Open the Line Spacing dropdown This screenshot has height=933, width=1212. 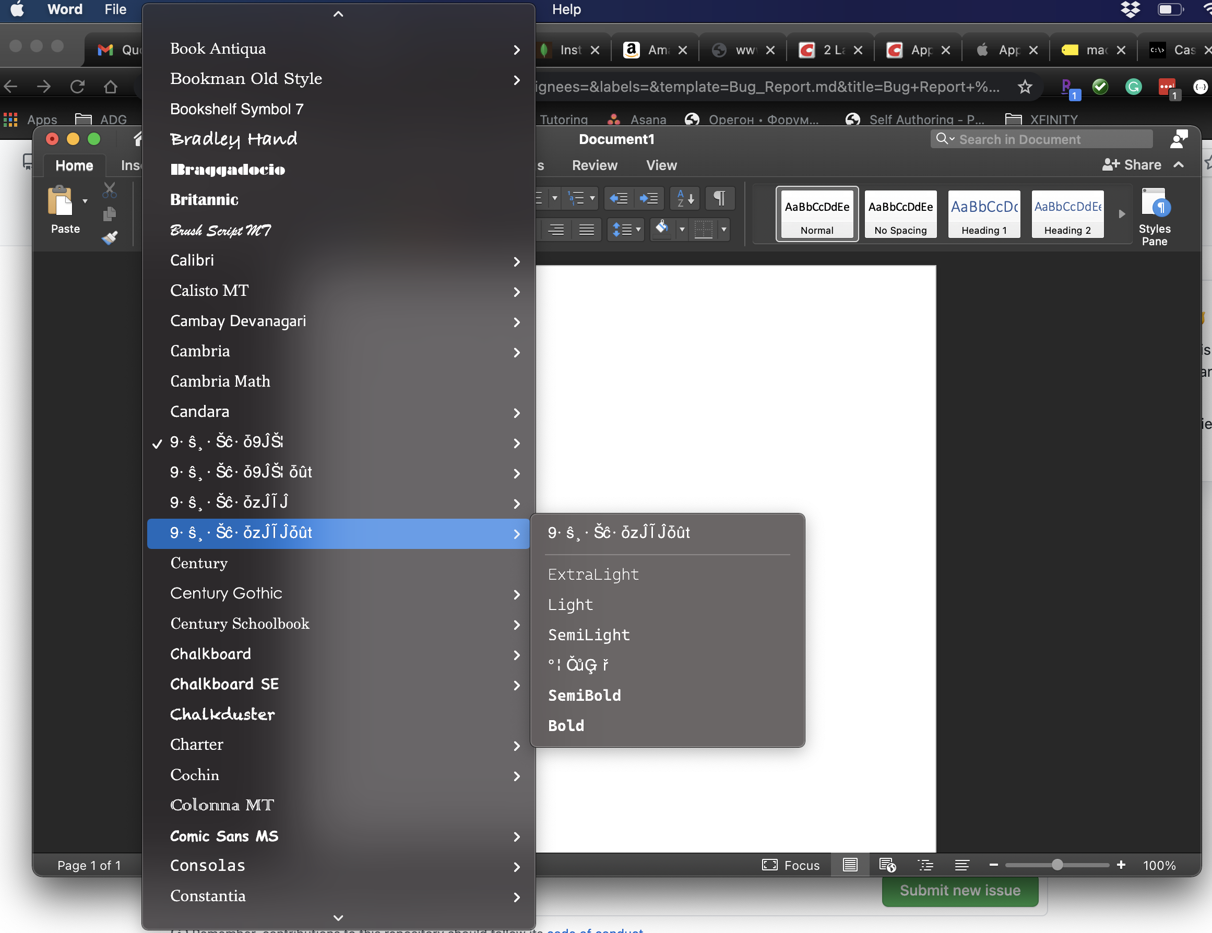(x=625, y=230)
